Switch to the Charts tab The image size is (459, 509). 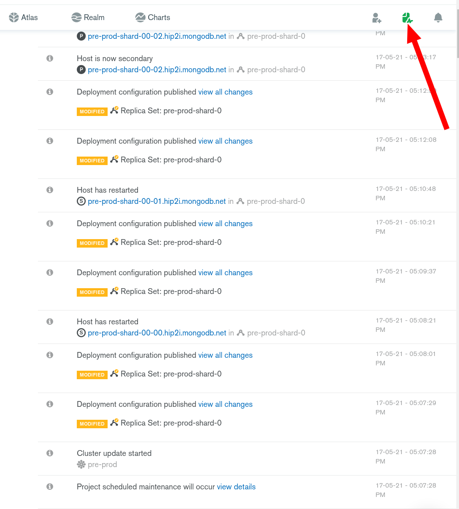pyautogui.click(x=153, y=17)
